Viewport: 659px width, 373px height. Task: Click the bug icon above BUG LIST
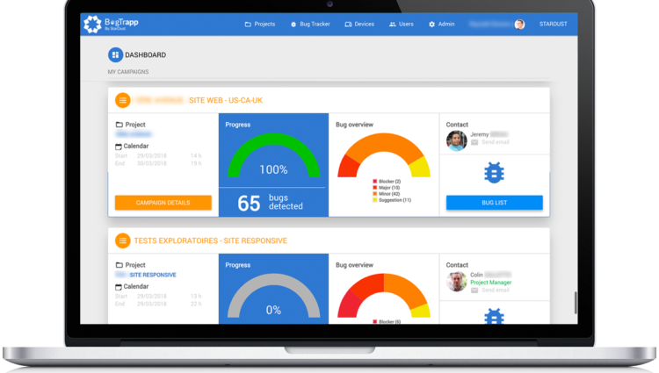(494, 172)
